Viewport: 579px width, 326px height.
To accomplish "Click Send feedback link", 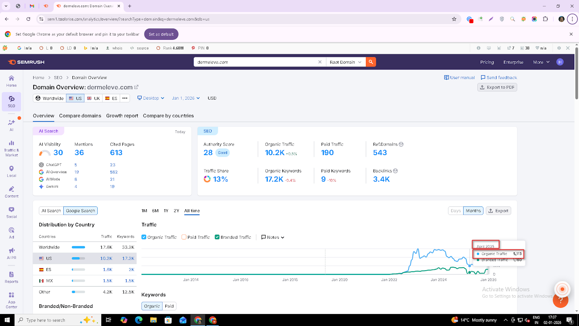I will (499, 78).
